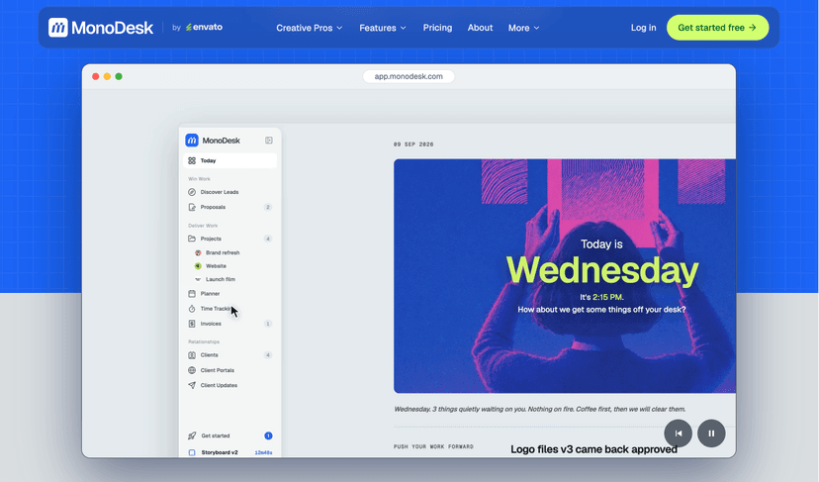819x482 pixels.
Task: Expand the More dropdown menu
Action: 523,28
